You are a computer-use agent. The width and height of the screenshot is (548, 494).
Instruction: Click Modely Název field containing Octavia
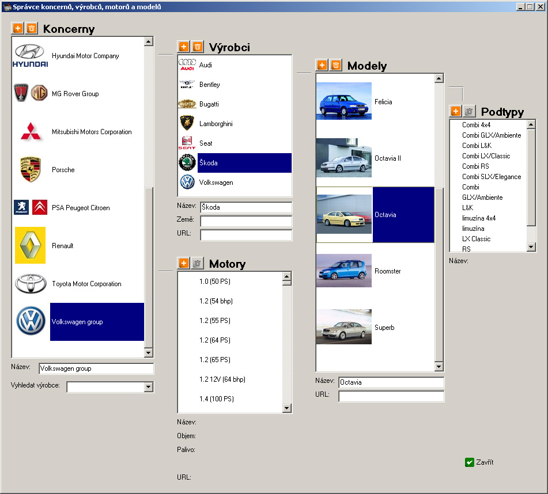click(x=391, y=382)
